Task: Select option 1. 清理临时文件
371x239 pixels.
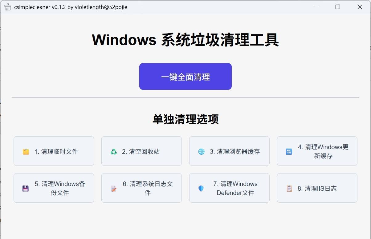Action: coord(54,151)
